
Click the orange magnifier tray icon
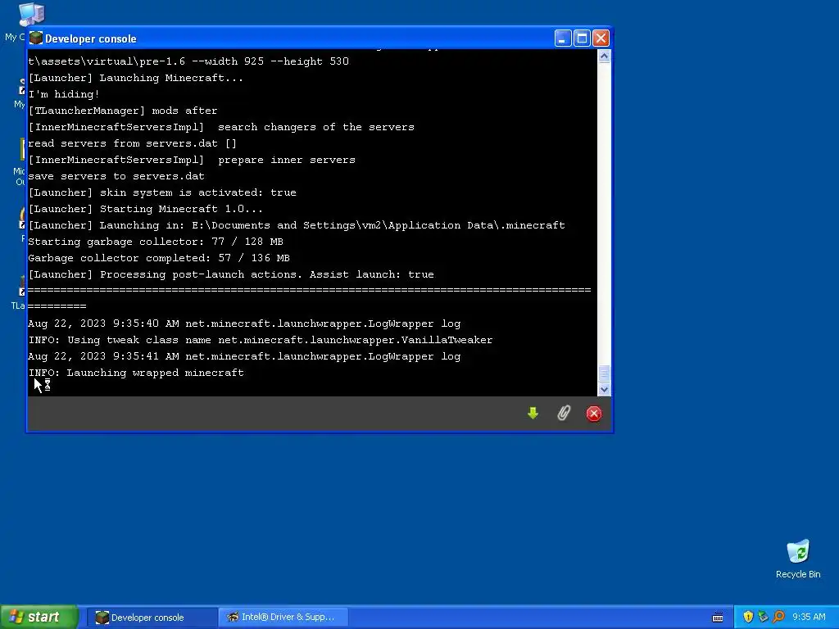pyautogui.click(x=778, y=617)
